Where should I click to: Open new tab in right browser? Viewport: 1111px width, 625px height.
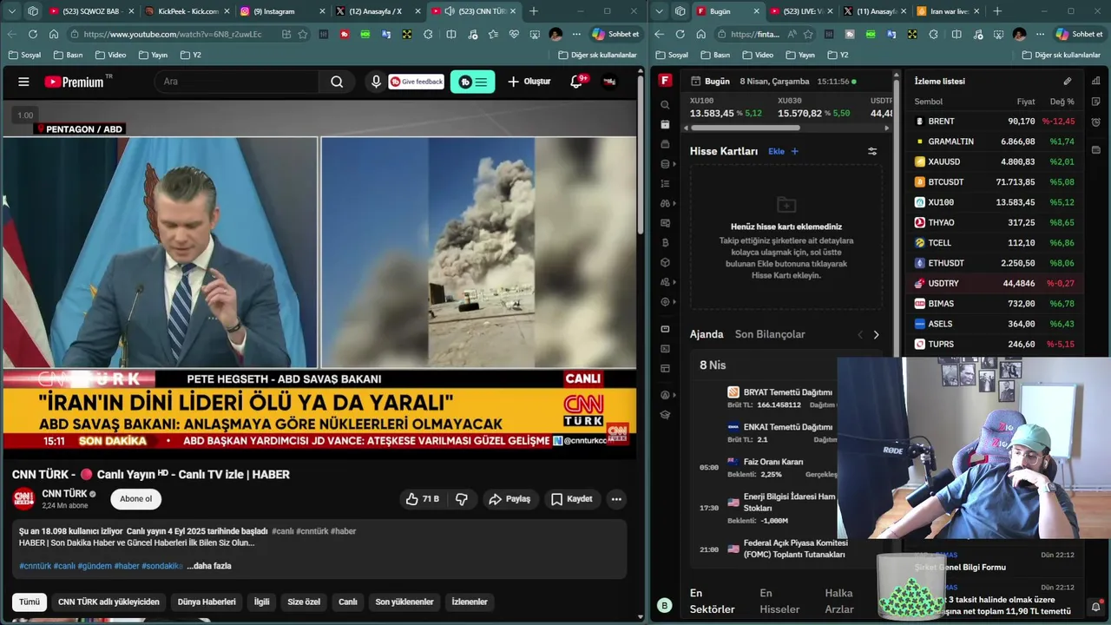[996, 11]
